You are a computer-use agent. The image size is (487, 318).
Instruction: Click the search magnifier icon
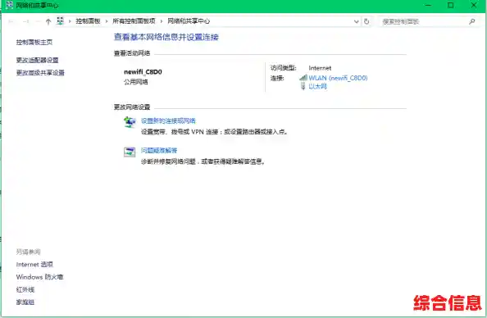tap(472, 21)
